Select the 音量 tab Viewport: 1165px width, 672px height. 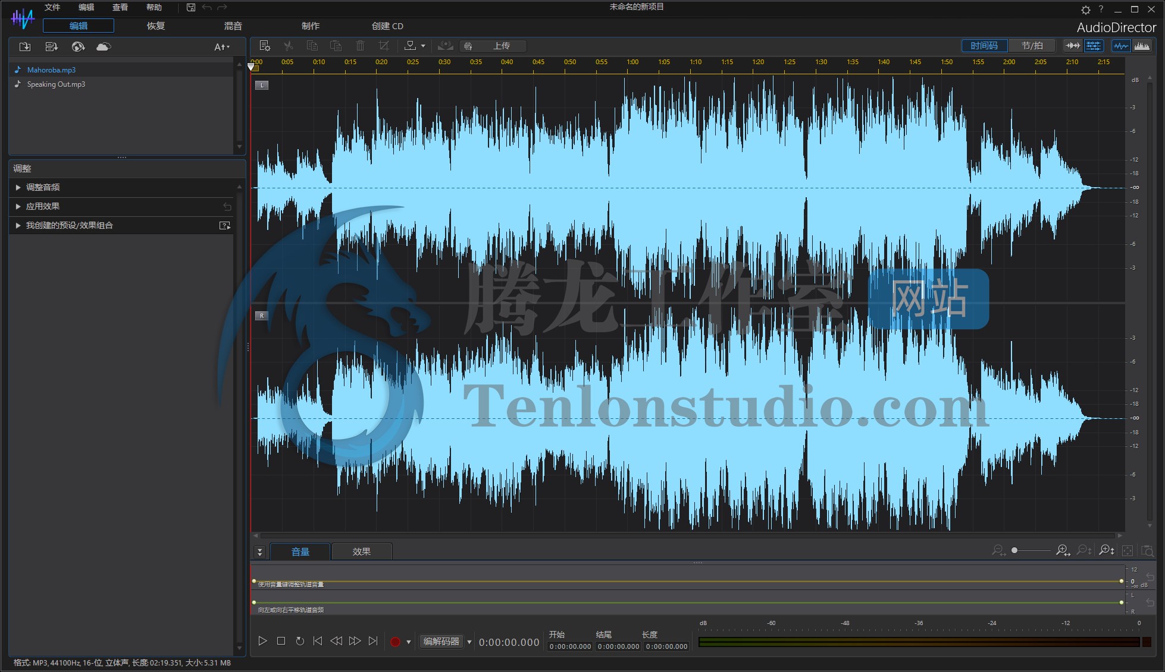point(300,551)
